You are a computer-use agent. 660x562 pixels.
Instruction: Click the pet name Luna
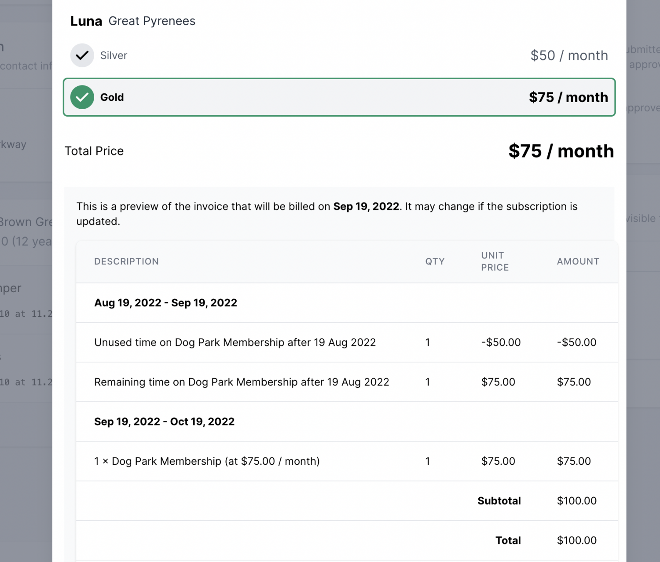pyautogui.click(x=86, y=21)
